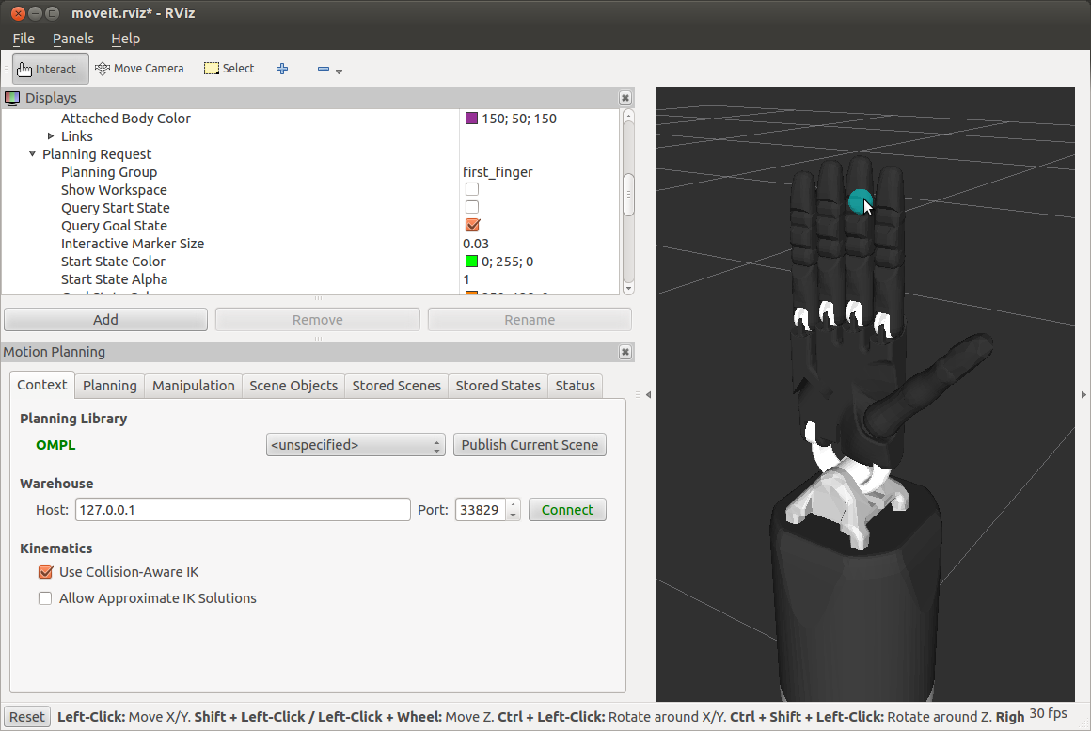Open the Manipulation tab
Viewport: 1091px width, 731px height.
coord(194,386)
